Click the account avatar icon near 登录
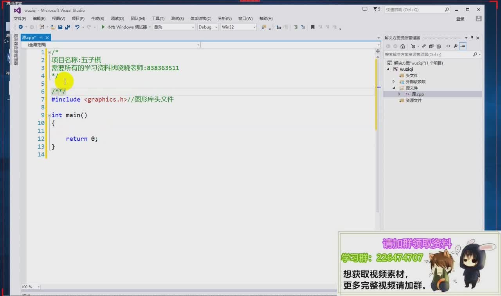The image size is (501, 296). pyautogui.click(x=478, y=18)
